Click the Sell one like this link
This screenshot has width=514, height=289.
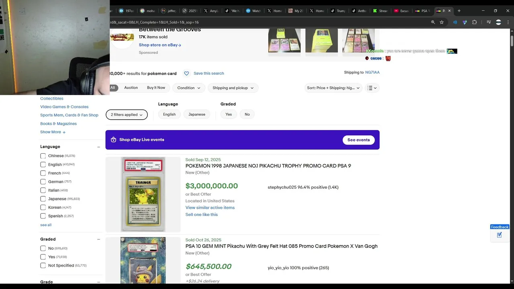pos(202,214)
